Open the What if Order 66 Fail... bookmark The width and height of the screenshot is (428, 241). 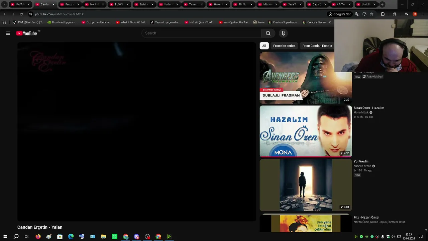point(131,22)
